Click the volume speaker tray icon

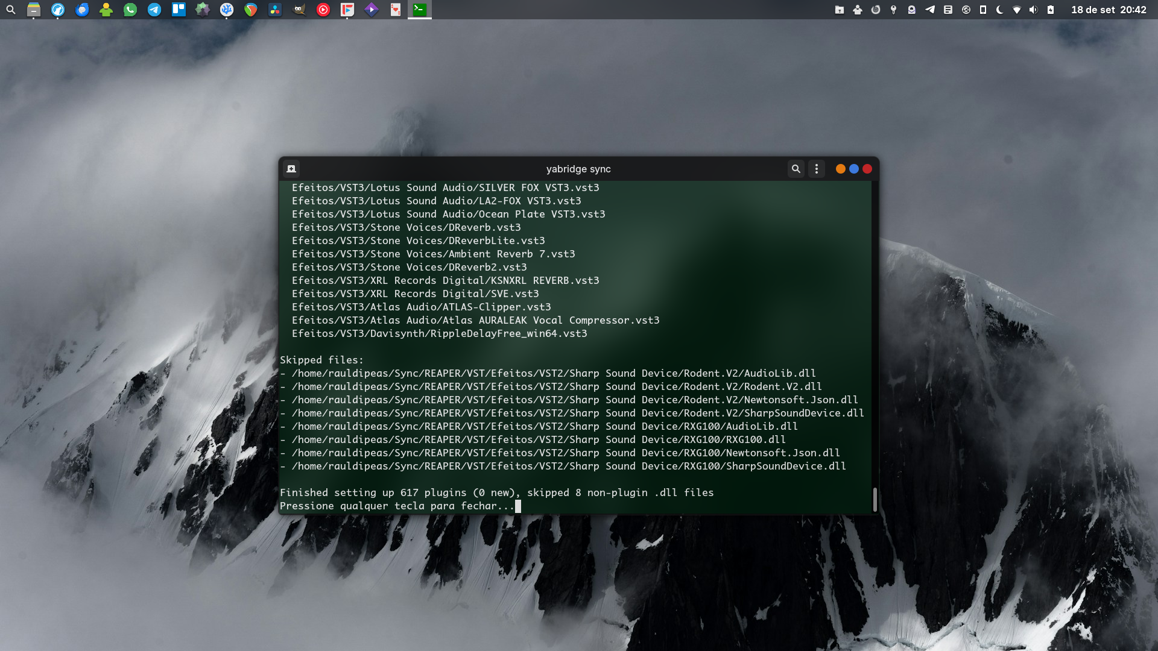1033,10
